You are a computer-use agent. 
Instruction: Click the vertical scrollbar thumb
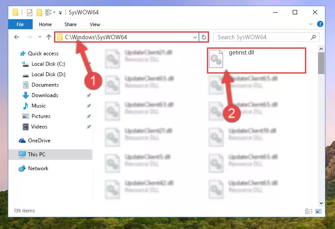pyautogui.click(x=321, y=63)
